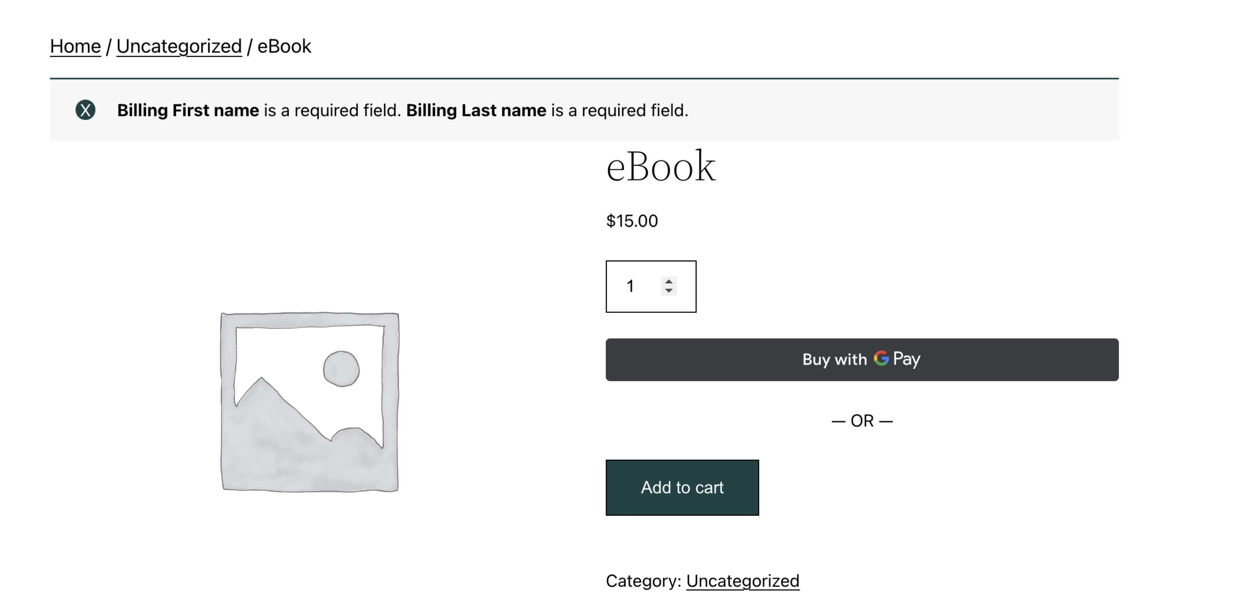Click the eBook segment in the breadcrumb trail
Screen dimensions: 1240x612
[284, 46]
